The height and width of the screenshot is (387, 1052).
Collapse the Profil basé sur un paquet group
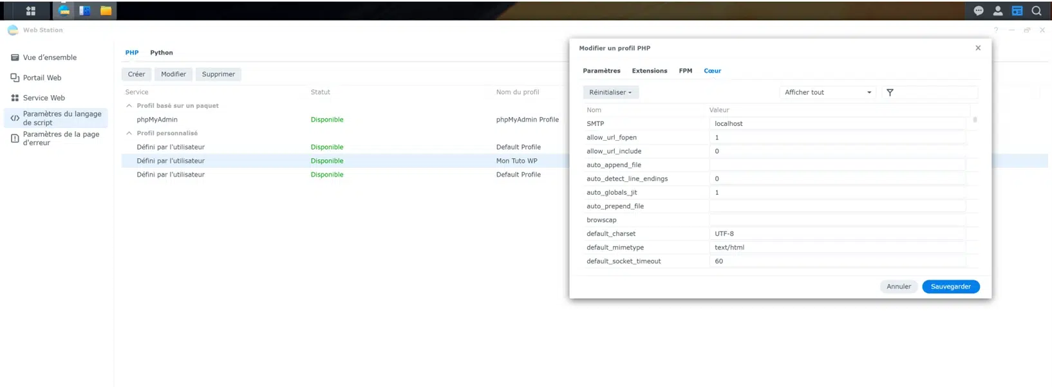129,105
